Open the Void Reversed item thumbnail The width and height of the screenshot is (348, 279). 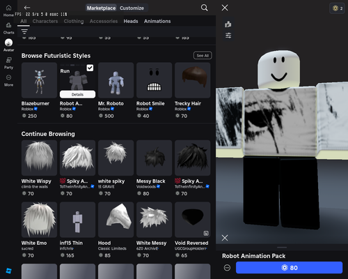coord(193,220)
